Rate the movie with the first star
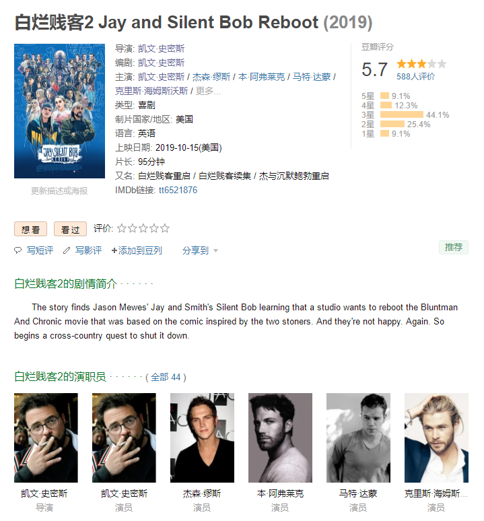This screenshot has height=521, width=484. [122, 228]
